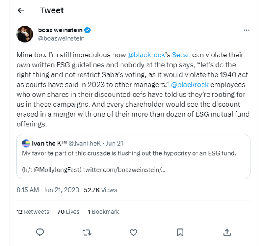Click the second @blackrock mention
Screen dimensions: 262x246
(189, 85)
